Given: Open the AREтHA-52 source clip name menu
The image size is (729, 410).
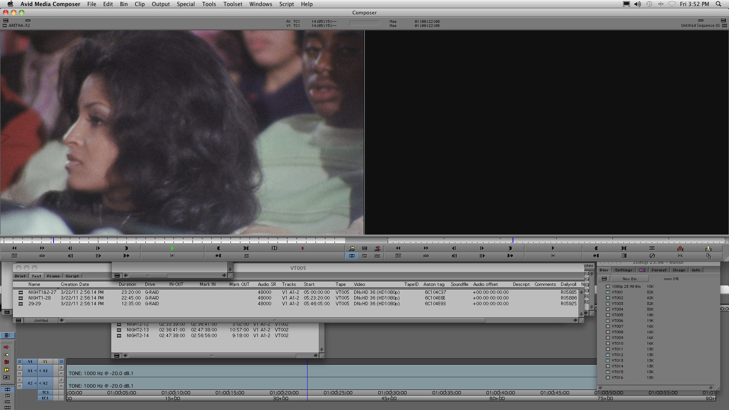Looking at the screenshot, I should tap(19, 25).
